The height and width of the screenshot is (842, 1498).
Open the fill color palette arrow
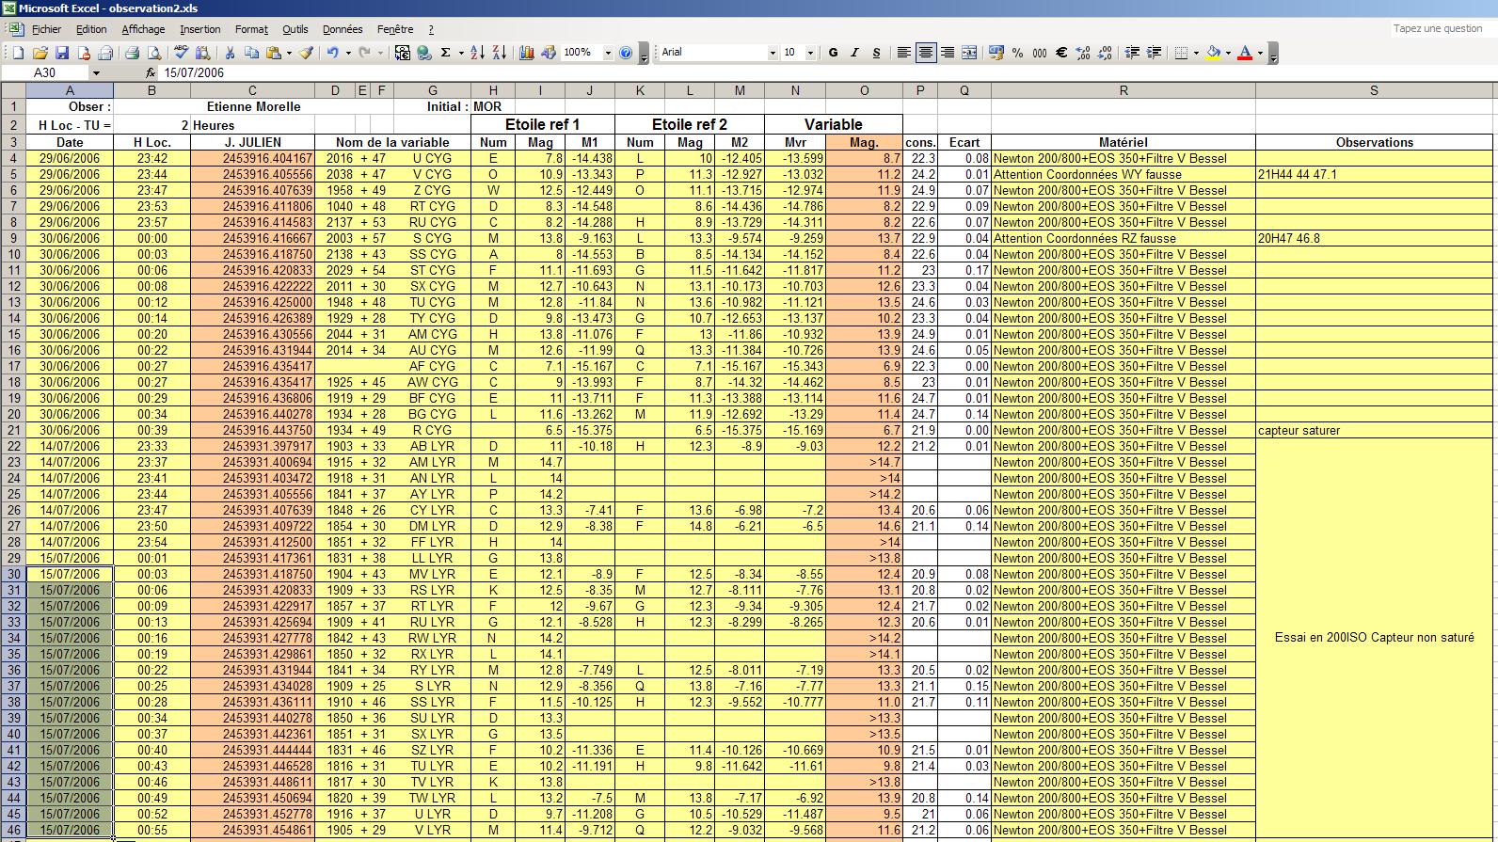(x=1228, y=53)
